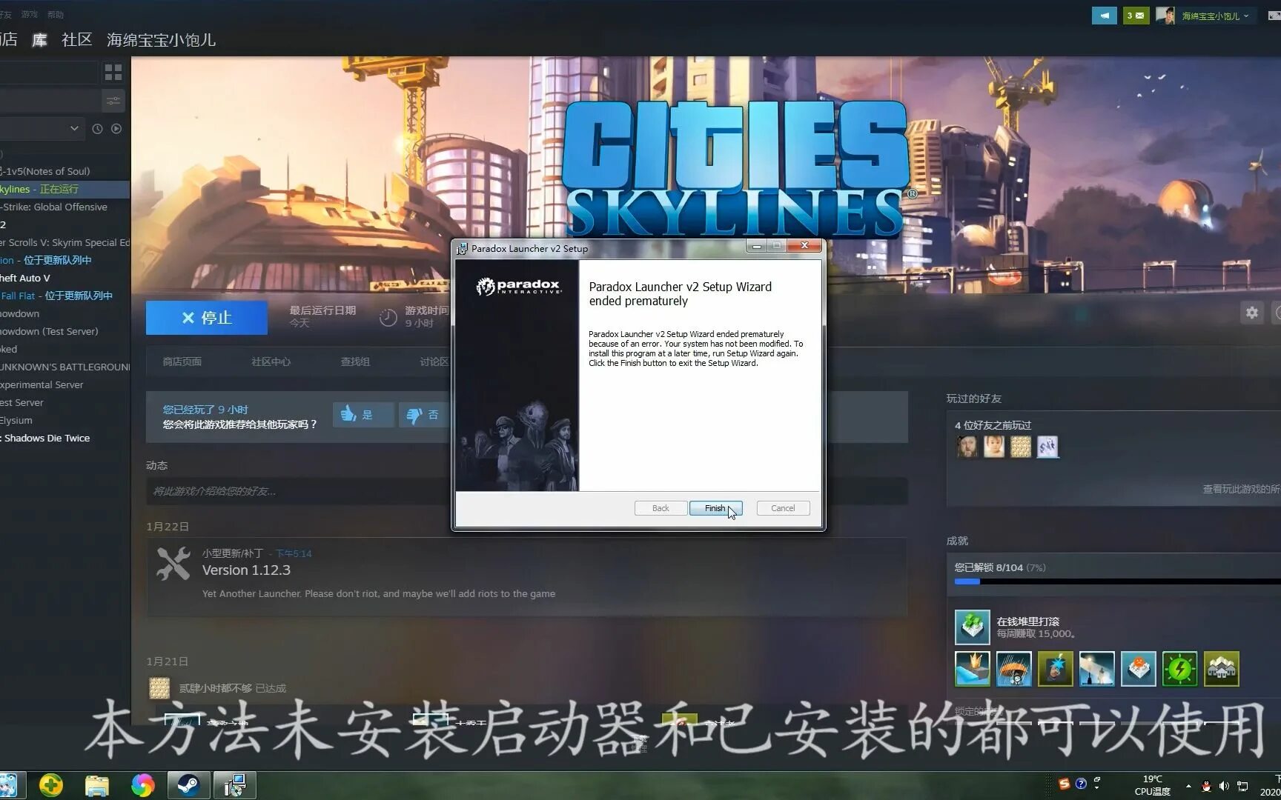
Task: Open the 游戏 menu
Action: 30,14
